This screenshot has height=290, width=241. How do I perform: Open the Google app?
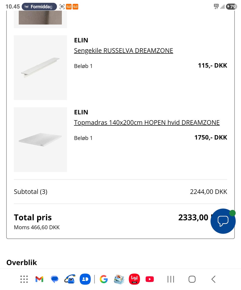(x=103, y=279)
